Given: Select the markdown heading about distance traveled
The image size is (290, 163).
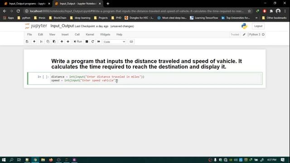Looking at the screenshot, I should [x=146, y=64].
